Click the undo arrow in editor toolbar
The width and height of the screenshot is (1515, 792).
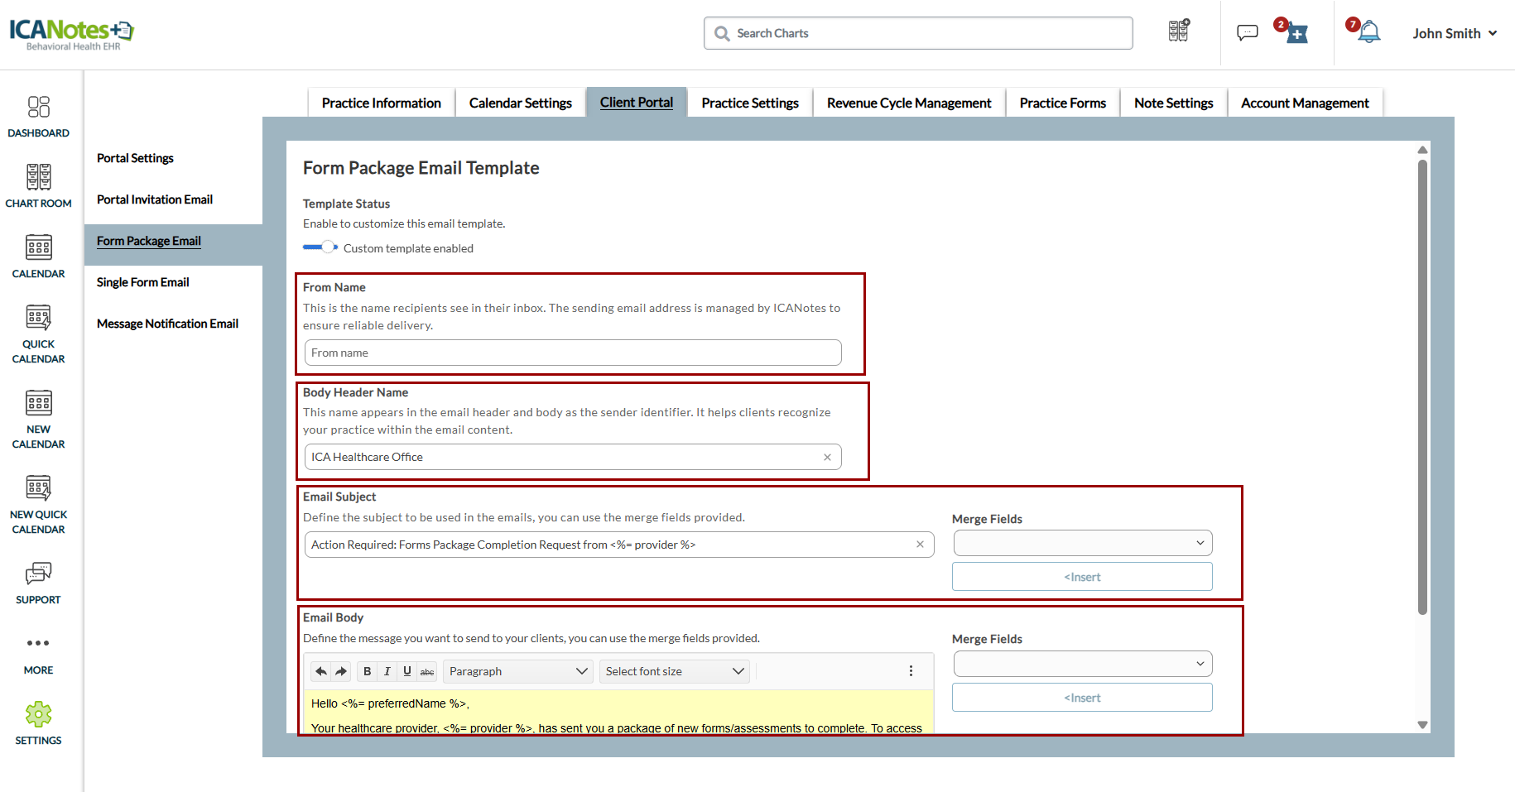[321, 671]
